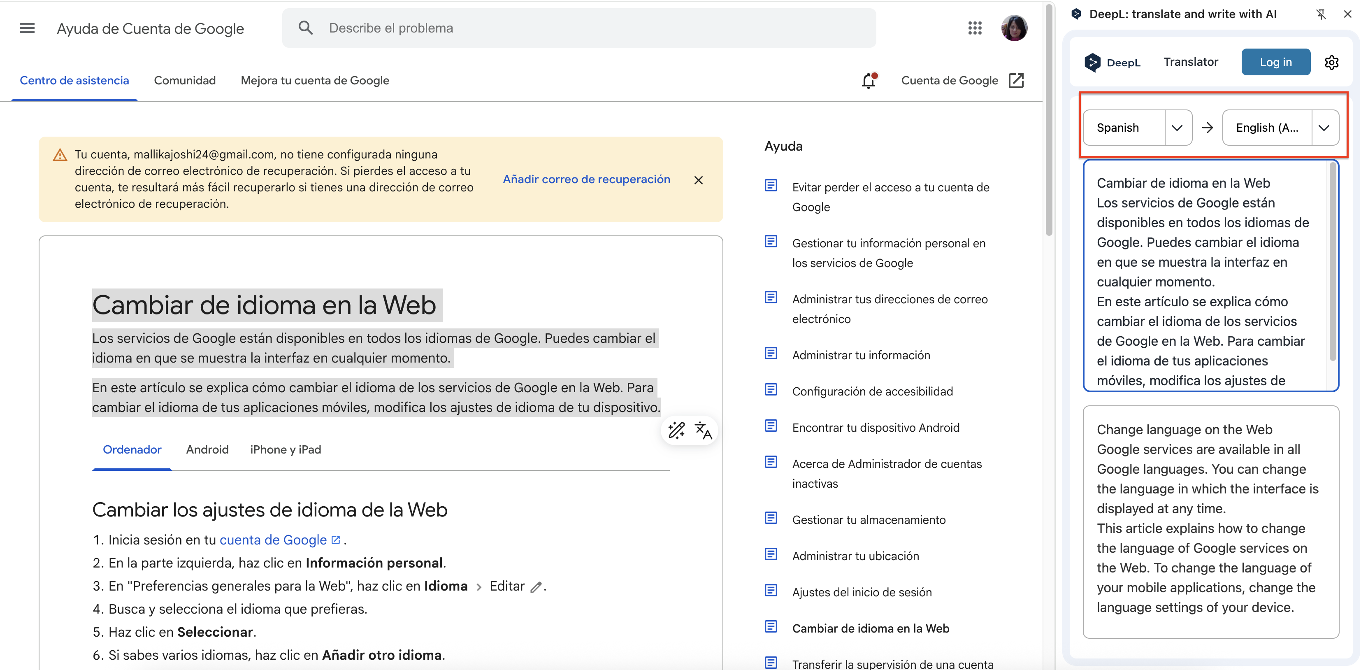This screenshot has width=1361, height=670.
Task: Unpin the DeepL extension panel
Action: click(x=1321, y=14)
